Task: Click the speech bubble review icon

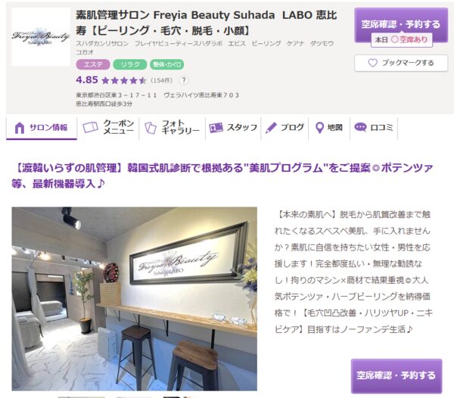Action: [x=360, y=127]
